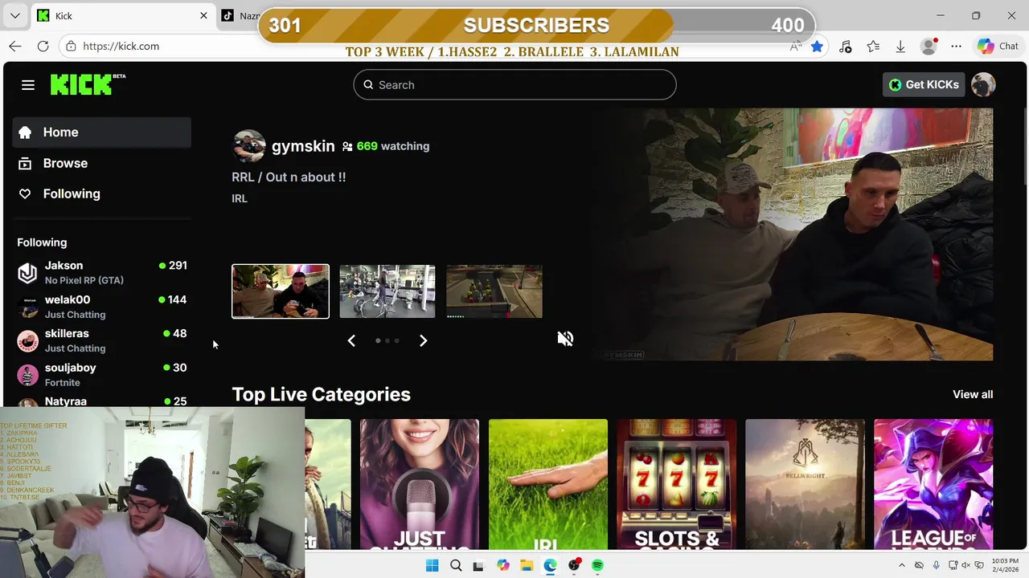Viewport: 1029px width, 578px height.
Task: Go to Home in sidebar
Action: pyautogui.click(x=101, y=132)
